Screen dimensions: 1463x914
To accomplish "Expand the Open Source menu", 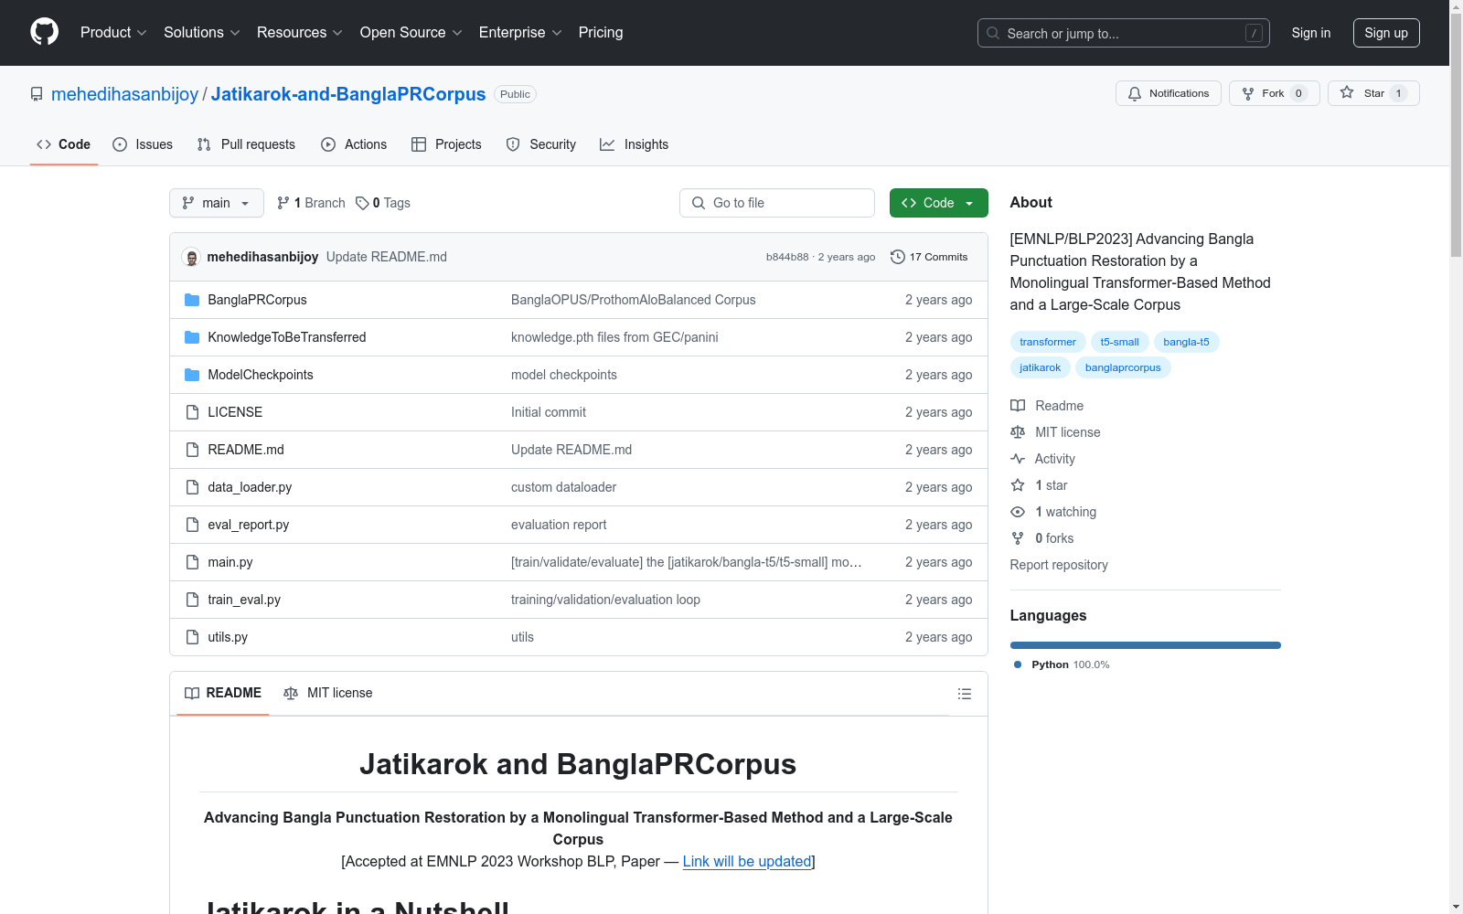I will pyautogui.click(x=411, y=33).
